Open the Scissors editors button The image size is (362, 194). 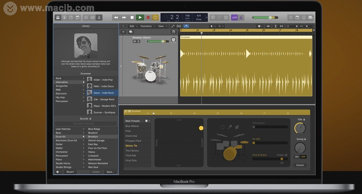coord(99,17)
